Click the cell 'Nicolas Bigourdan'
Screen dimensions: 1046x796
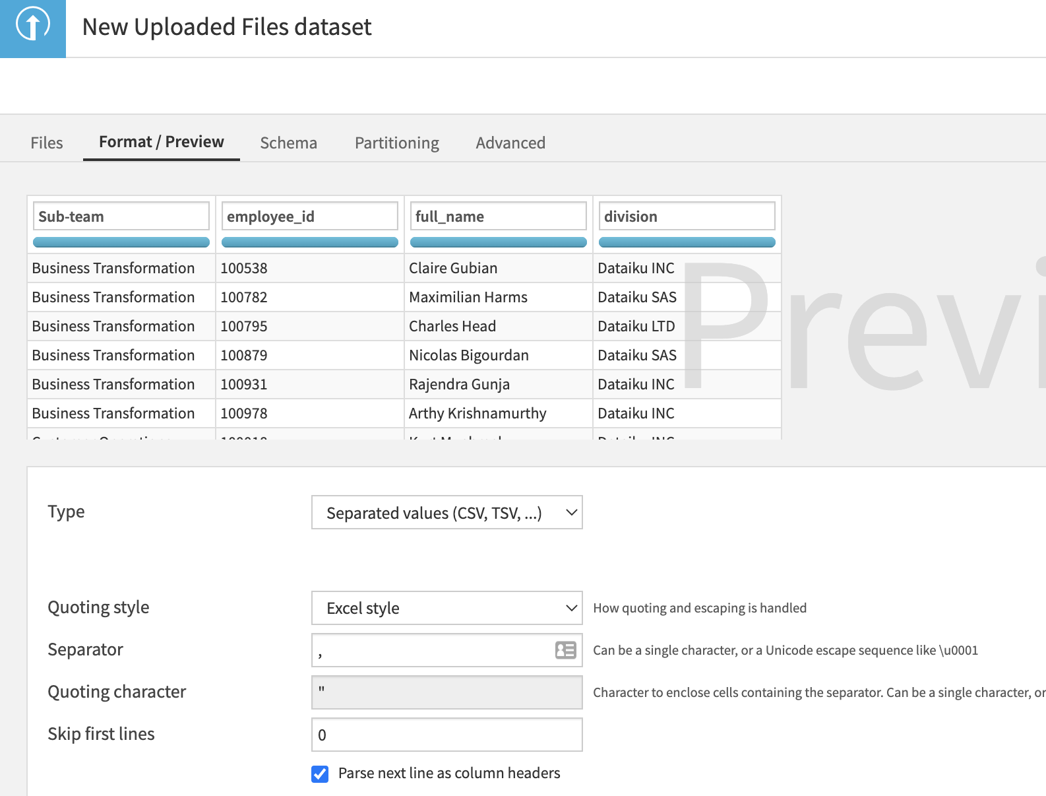499,355
